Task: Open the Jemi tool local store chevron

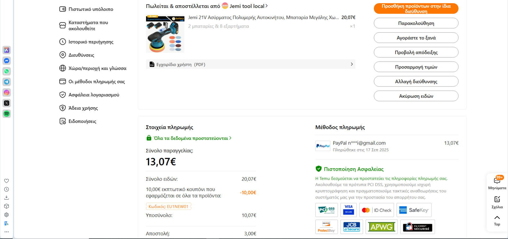Action: [266, 6]
